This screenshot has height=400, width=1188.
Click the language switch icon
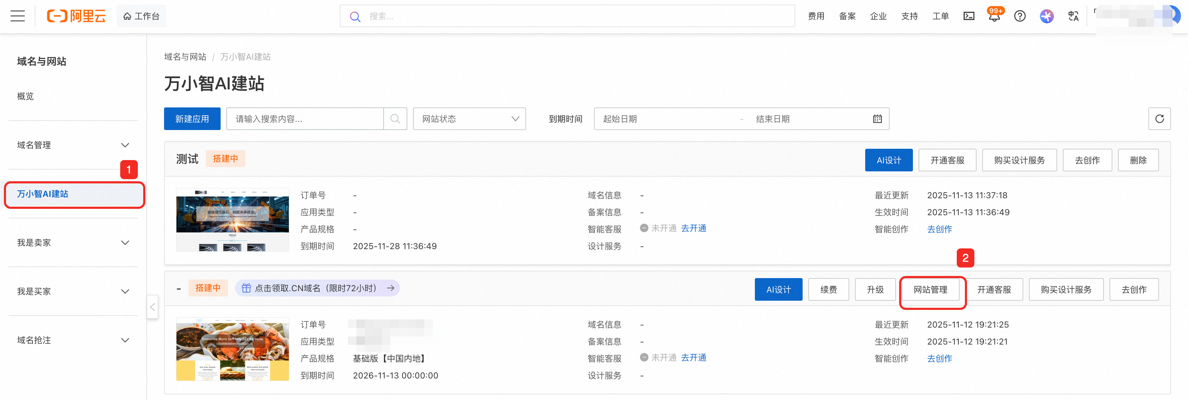1073,16
